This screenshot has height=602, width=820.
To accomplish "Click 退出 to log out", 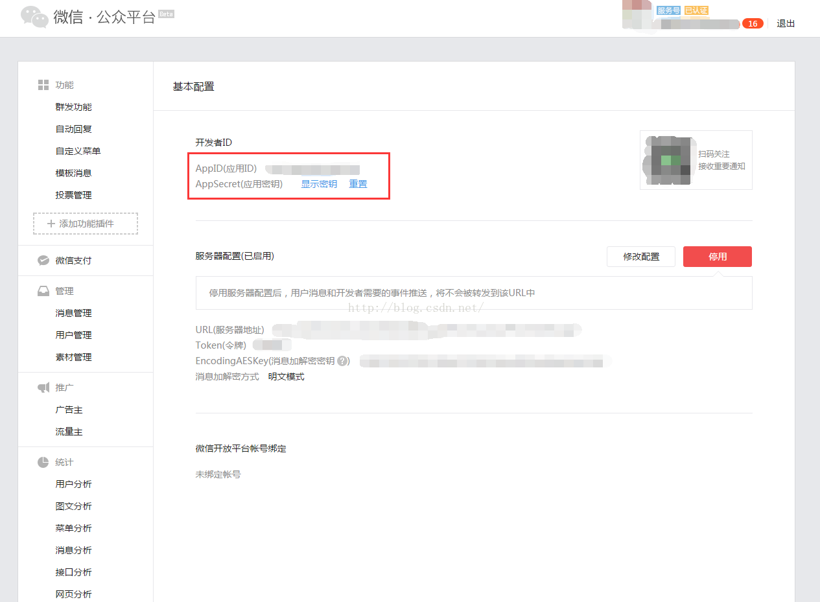I will [x=786, y=23].
